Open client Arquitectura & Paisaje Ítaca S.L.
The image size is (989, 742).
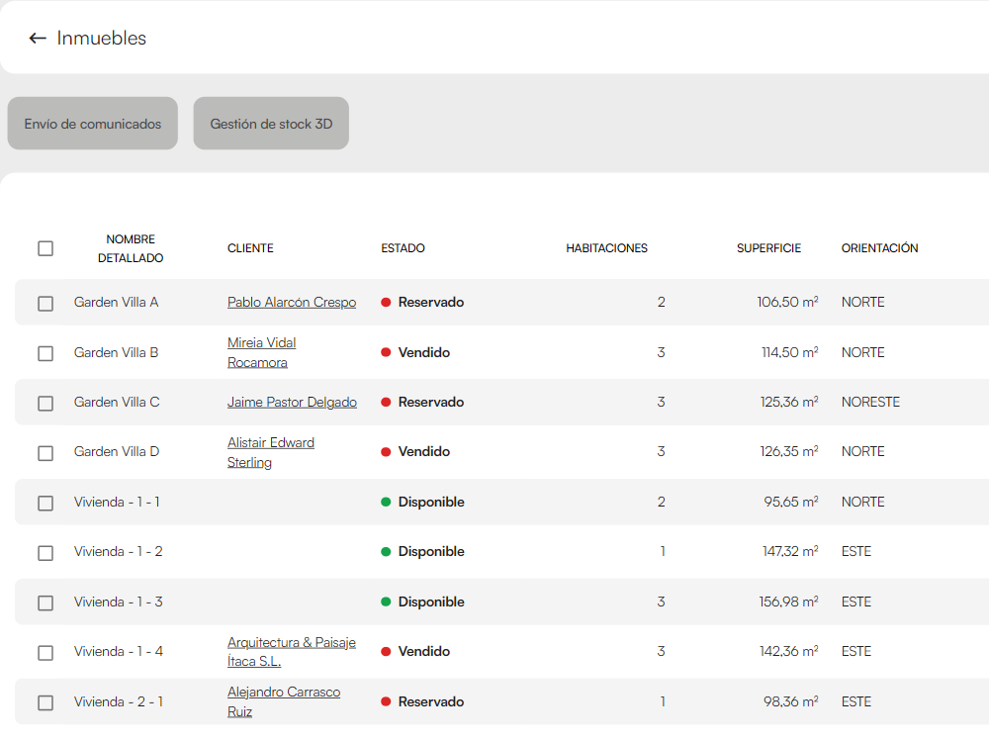pos(292,651)
